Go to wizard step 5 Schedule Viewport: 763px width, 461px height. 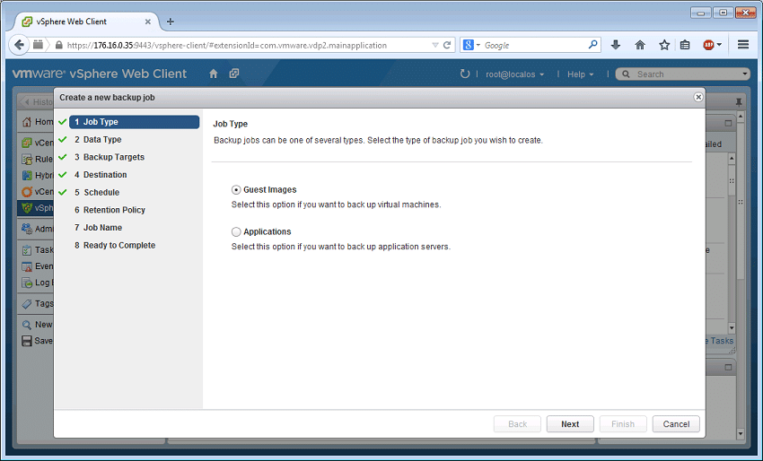97,192
